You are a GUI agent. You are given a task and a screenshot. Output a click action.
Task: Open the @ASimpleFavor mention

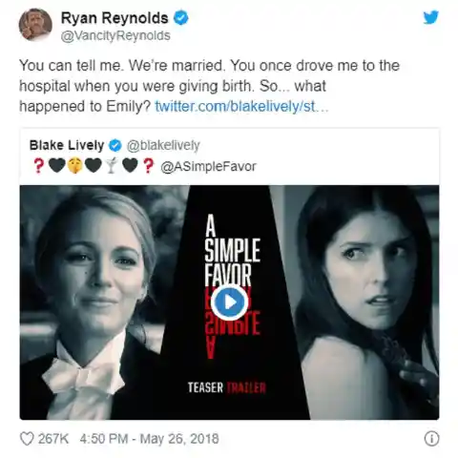point(208,166)
